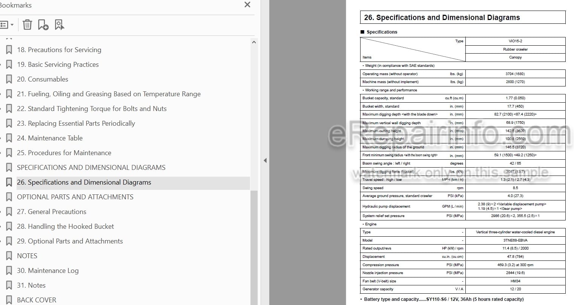Screen dimensions: 574x305
Task: Click the Generator capacity value 12 / 20
Action: [x=515, y=289]
